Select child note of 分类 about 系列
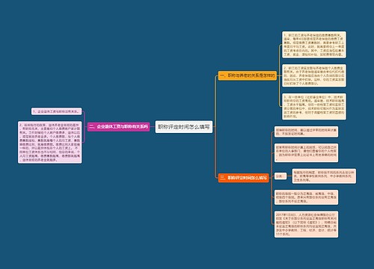This screenshot has width=374, height=269. point(324,176)
